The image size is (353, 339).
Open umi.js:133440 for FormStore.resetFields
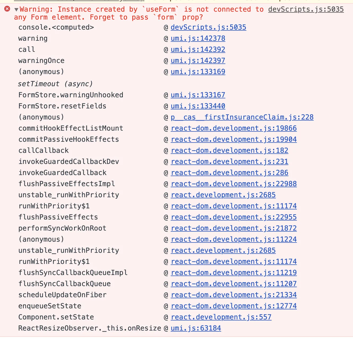click(198, 106)
